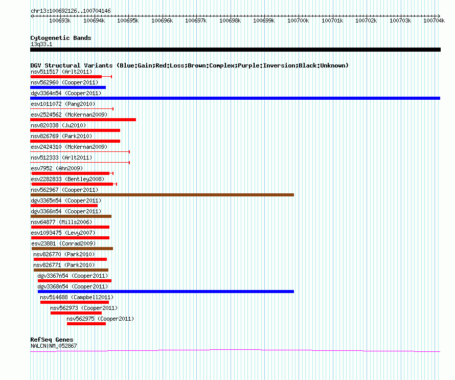The width and height of the screenshot is (455, 380).
Task: Click the esv1093475 (Levy2007) label
Action: pyautogui.click(x=63, y=233)
